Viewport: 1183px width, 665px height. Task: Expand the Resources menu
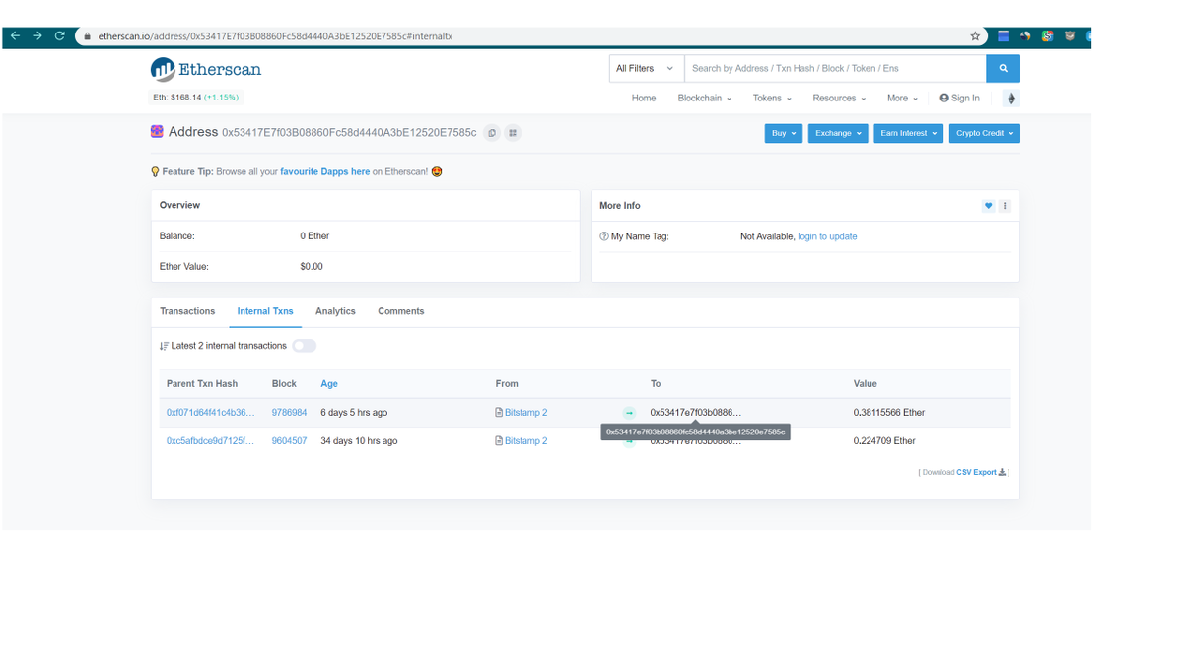839,99
